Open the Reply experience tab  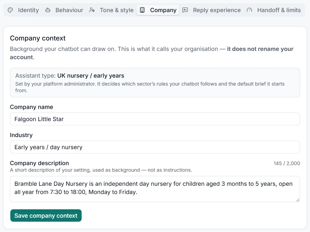[x=212, y=10]
